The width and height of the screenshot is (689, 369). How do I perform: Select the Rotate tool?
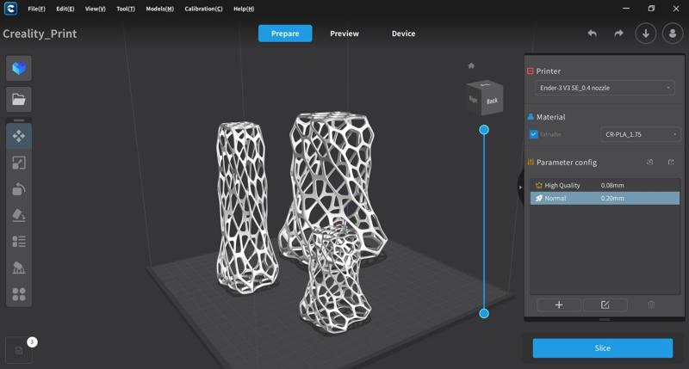tap(19, 189)
